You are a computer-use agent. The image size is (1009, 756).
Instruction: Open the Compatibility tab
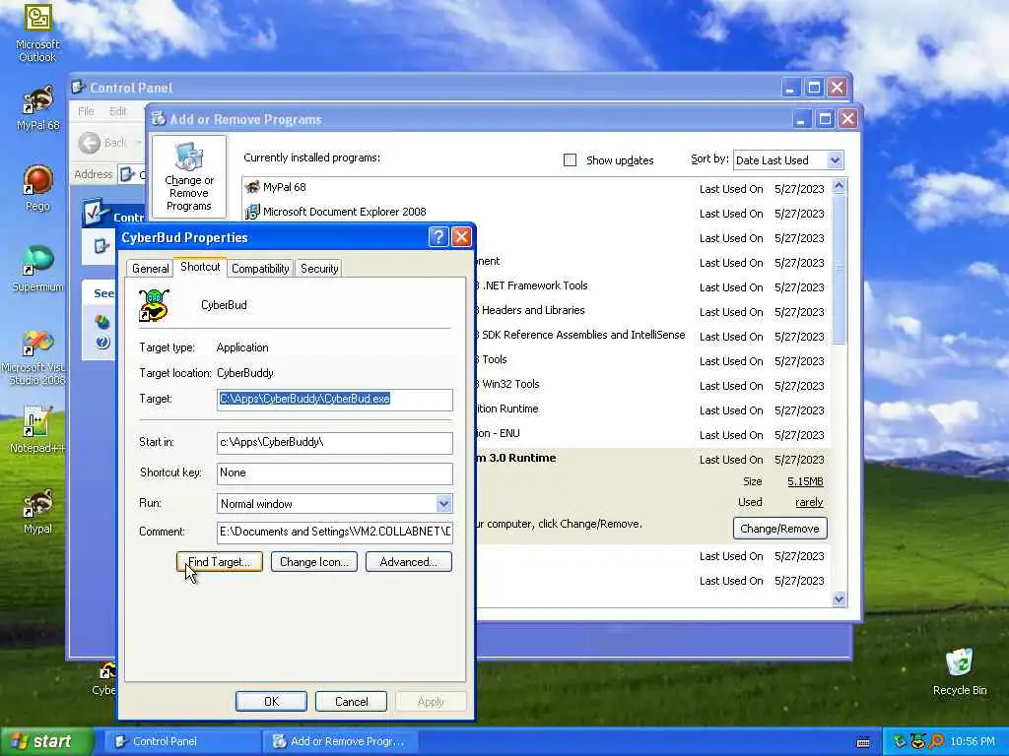point(260,269)
